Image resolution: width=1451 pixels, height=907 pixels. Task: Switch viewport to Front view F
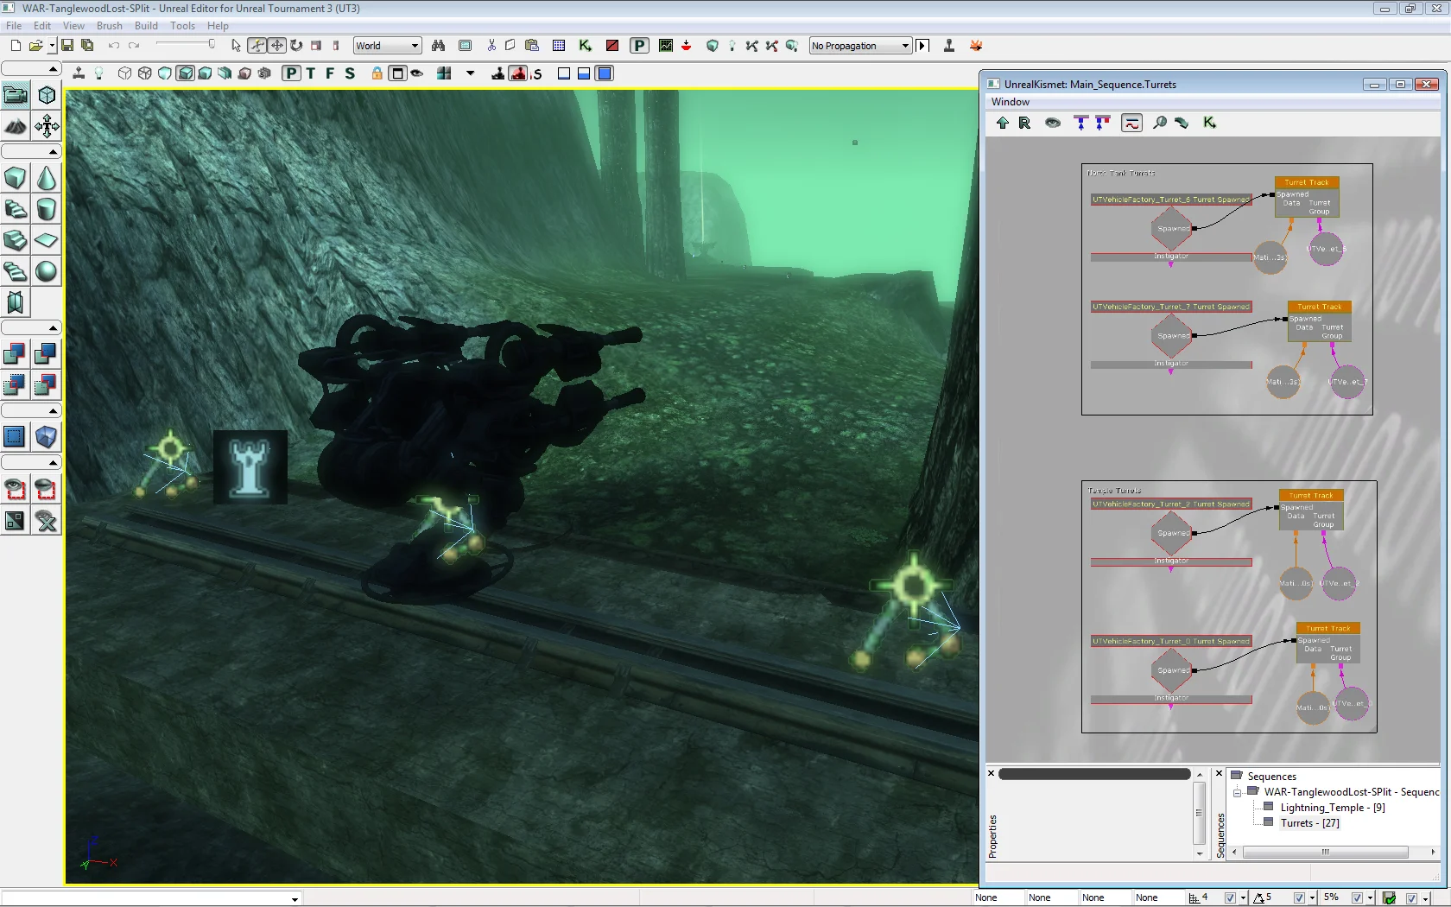[x=330, y=73]
